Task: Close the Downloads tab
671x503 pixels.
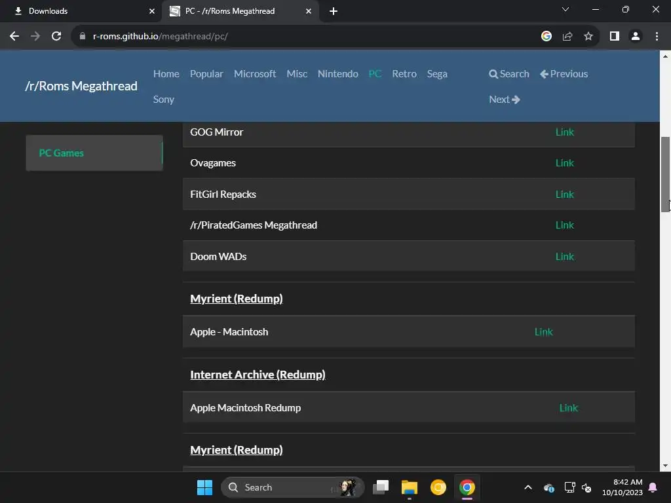Action: 152,11
